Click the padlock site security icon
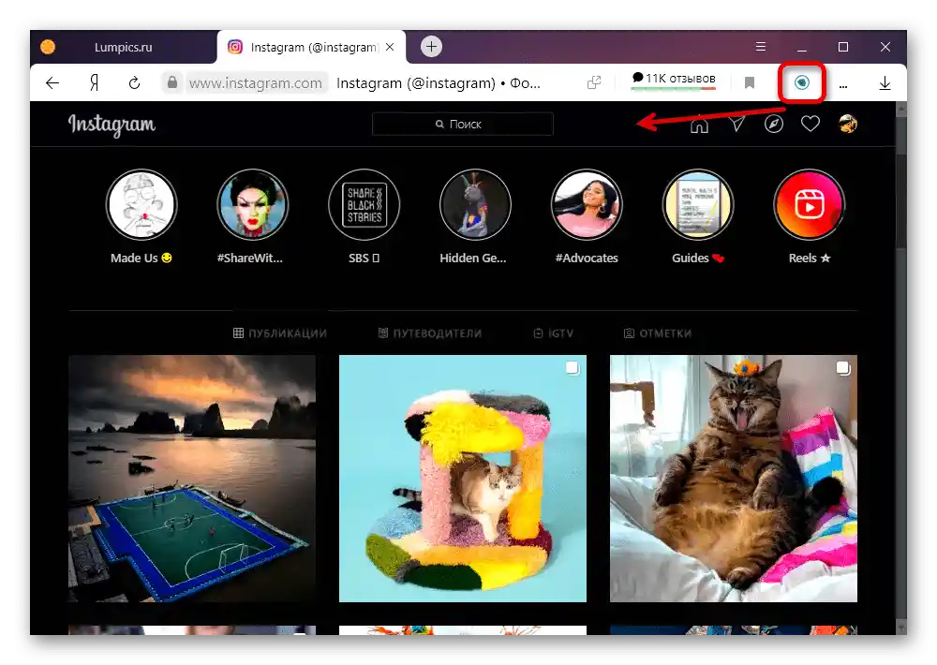 pos(172,82)
